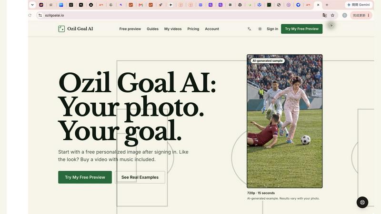This screenshot has width=381, height=214.
Task: Close the active browser tab
Action: tap(318, 5)
